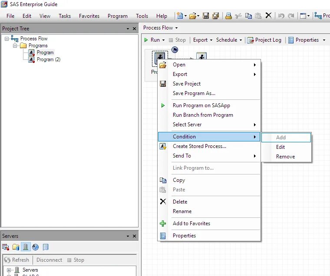Image resolution: width=330 pixels, height=276 pixels.
Task: Click the window layout toolbar icon
Action: pos(303,16)
